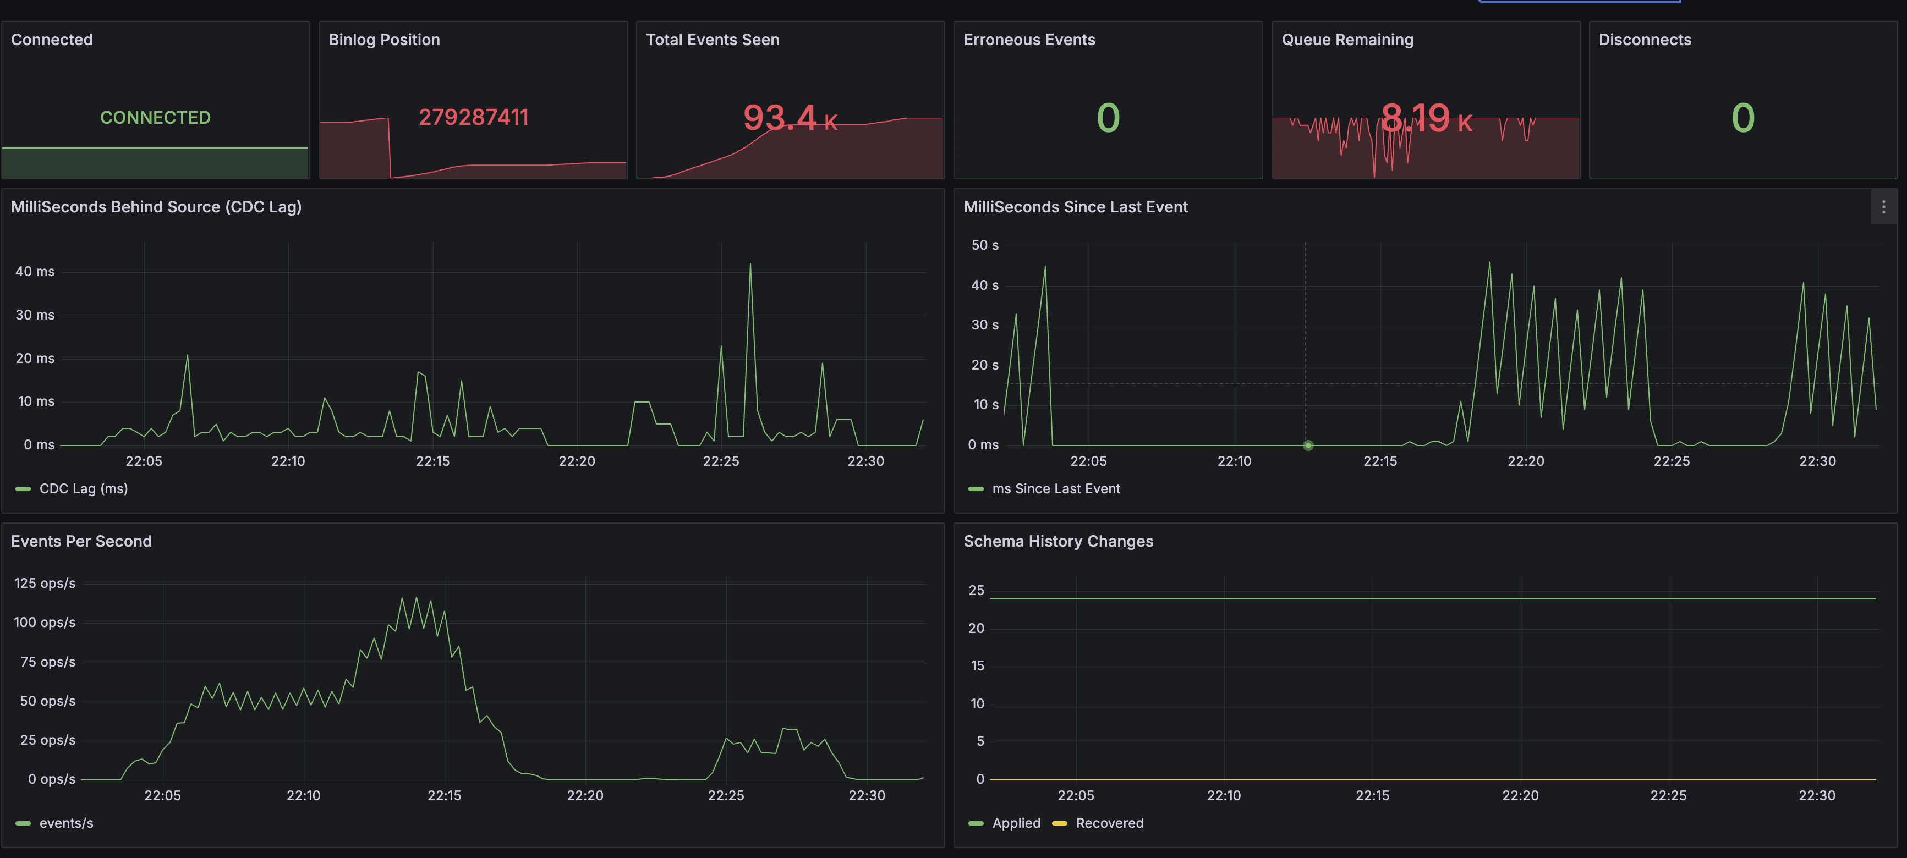The height and width of the screenshot is (858, 1907).
Task: Click the green CONNECTED status text
Action: (156, 118)
